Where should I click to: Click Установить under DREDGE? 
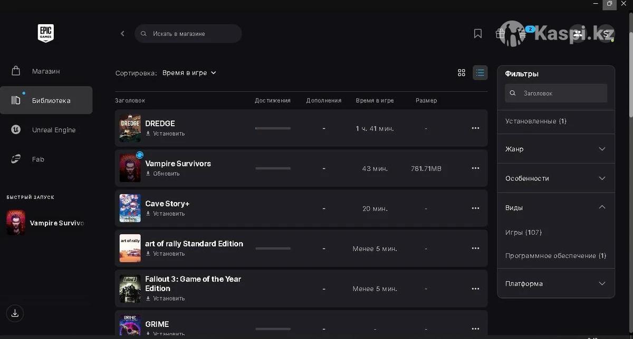pos(168,134)
